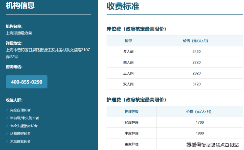
Task: Click the 机构名称 label
Action: 14,26
